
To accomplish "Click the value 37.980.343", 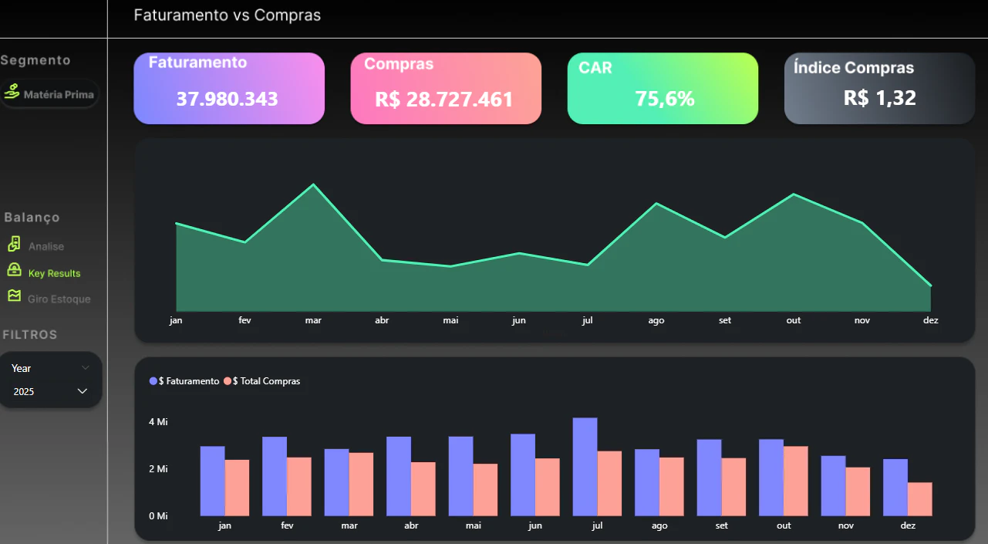I will coord(227,99).
